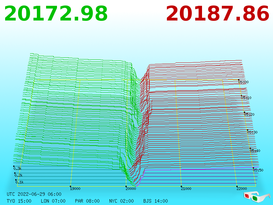Click the green bid price 20172.98

click(x=56, y=14)
